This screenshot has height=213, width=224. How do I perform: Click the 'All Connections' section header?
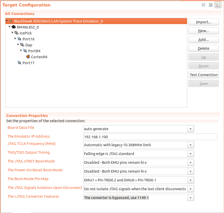(20, 14)
